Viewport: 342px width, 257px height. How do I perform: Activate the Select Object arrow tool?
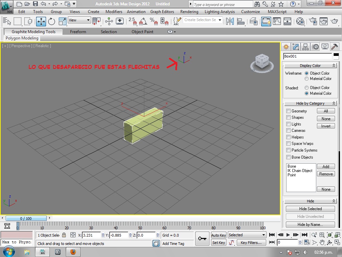[x=7, y=21]
